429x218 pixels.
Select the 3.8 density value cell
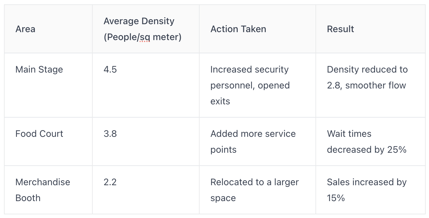coord(146,141)
